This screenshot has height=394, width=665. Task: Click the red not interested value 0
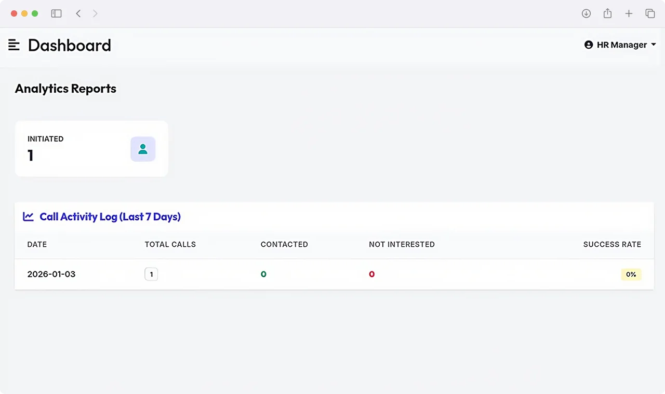tap(372, 274)
